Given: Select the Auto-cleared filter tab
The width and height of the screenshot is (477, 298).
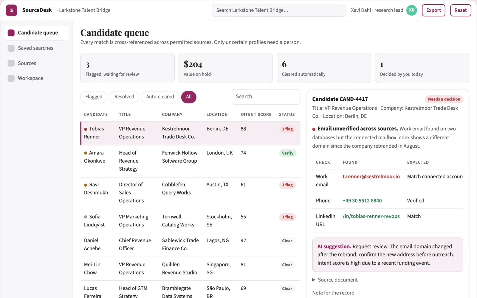Looking at the screenshot, I should point(160,97).
